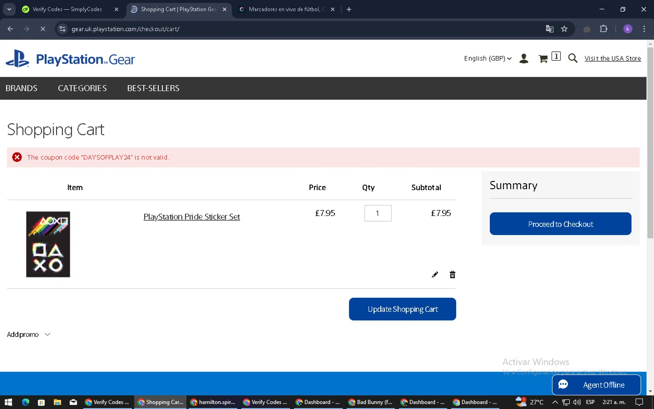Click the browser address bar URL
The height and width of the screenshot is (409, 654).
point(126,29)
